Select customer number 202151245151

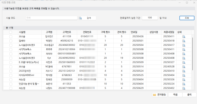[67, 71]
